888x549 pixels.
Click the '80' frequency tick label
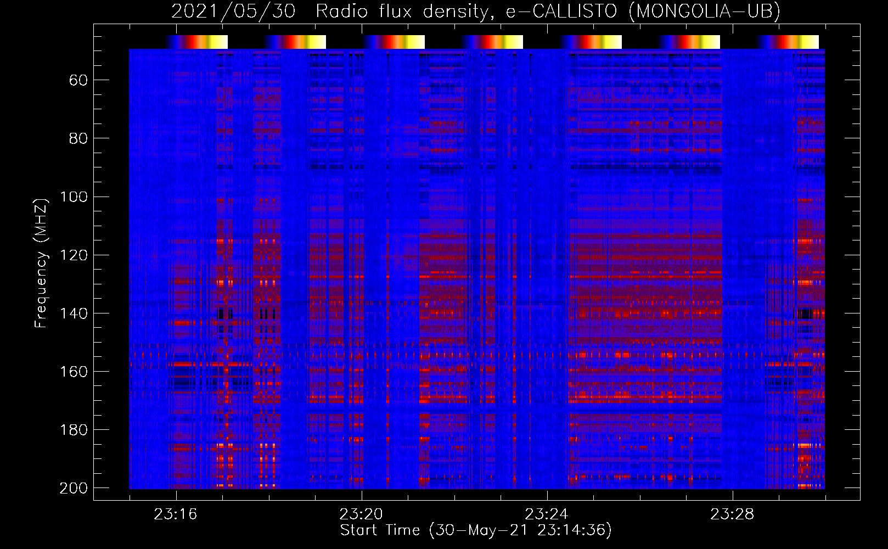78,138
